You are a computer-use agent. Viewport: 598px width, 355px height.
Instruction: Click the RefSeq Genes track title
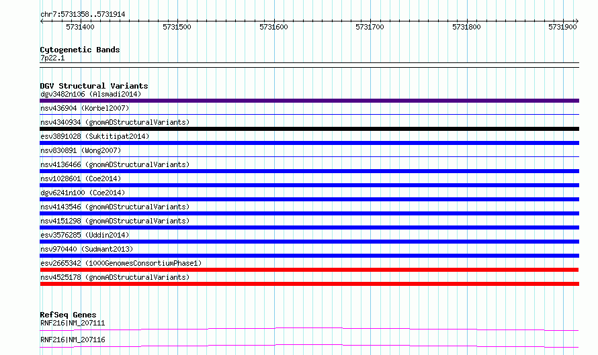pyautogui.click(x=68, y=315)
